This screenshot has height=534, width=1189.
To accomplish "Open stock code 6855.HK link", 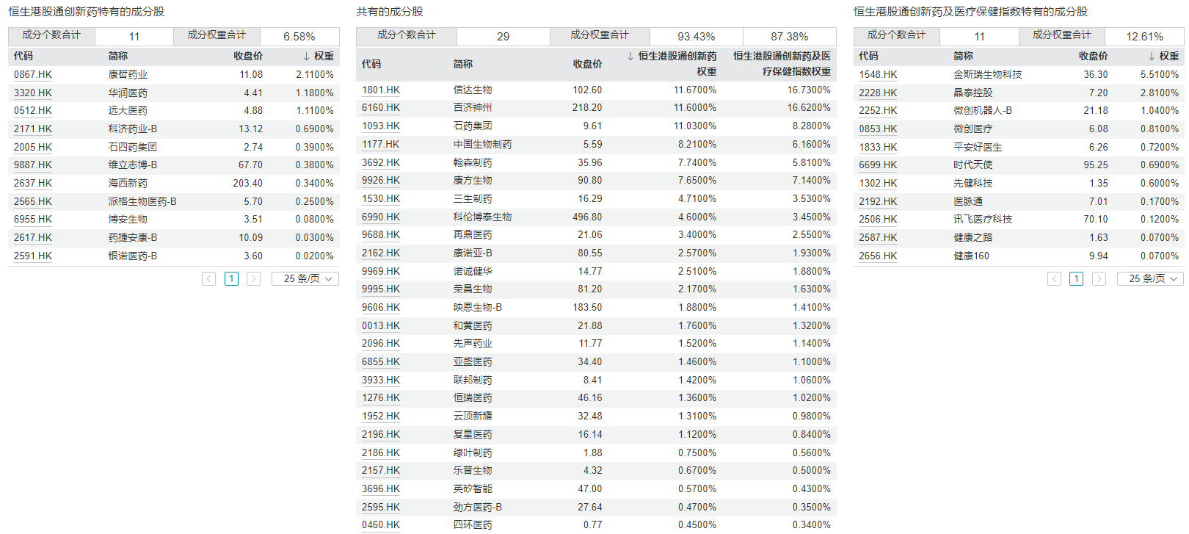I will click(381, 362).
